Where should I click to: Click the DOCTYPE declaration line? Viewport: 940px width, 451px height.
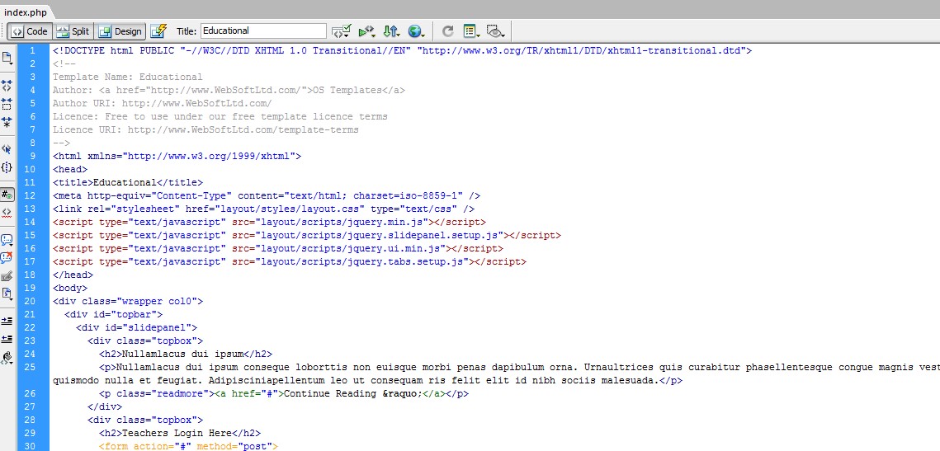[x=402, y=50]
